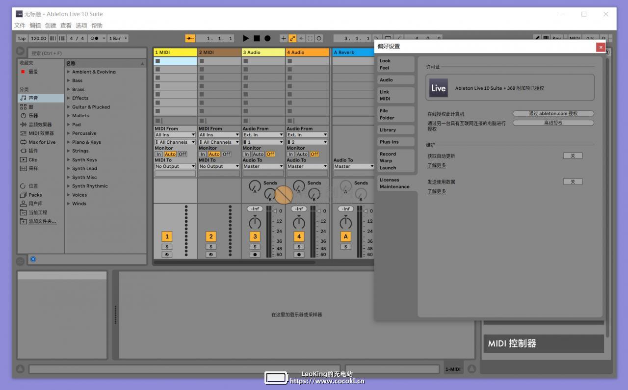Click the 最爱 favorites collection
This screenshot has height=390, width=628.
pyautogui.click(x=41, y=72)
